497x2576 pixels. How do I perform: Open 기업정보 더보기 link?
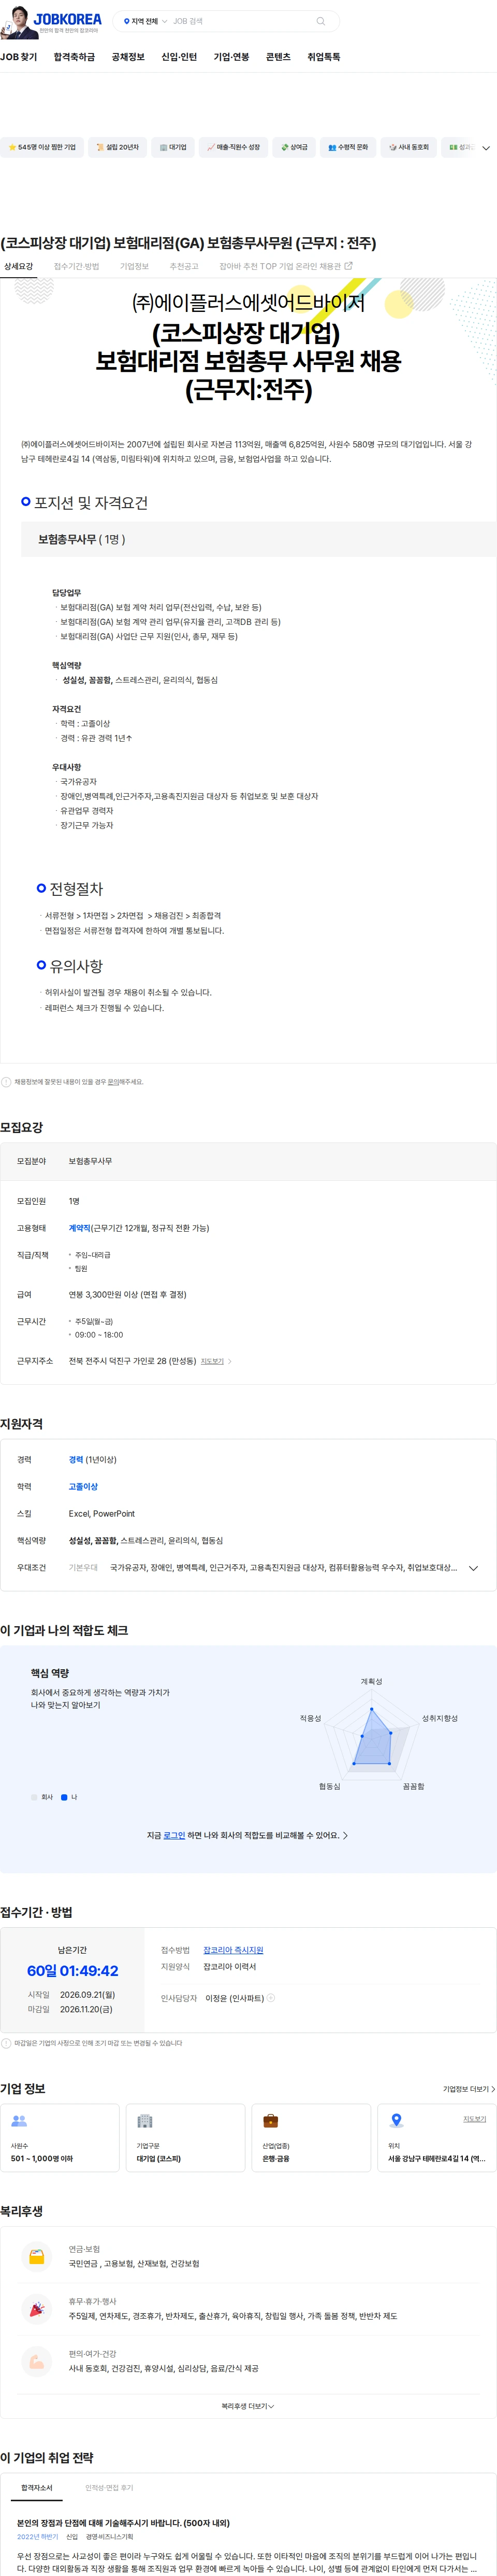point(468,2089)
